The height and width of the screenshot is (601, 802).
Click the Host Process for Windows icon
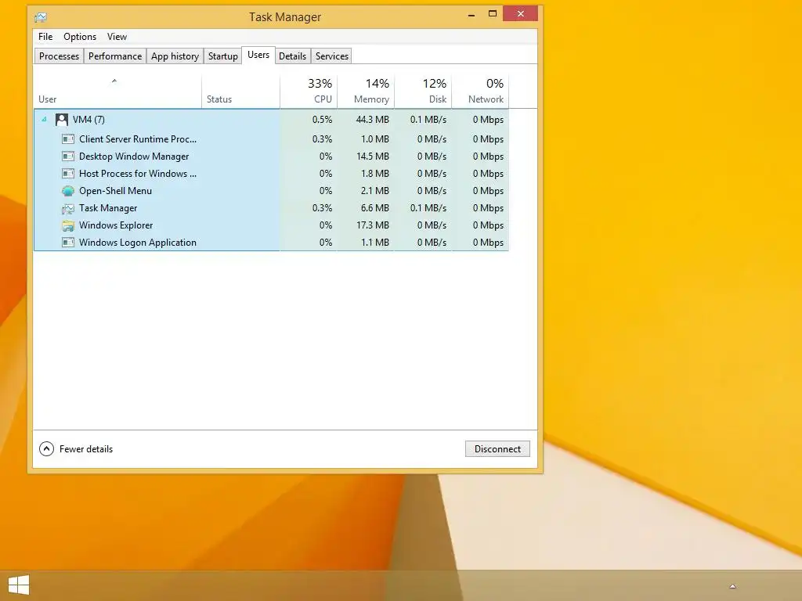click(x=68, y=174)
